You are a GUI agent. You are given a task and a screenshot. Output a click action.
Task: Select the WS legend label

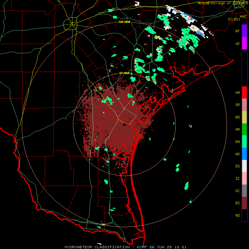click(237, 154)
